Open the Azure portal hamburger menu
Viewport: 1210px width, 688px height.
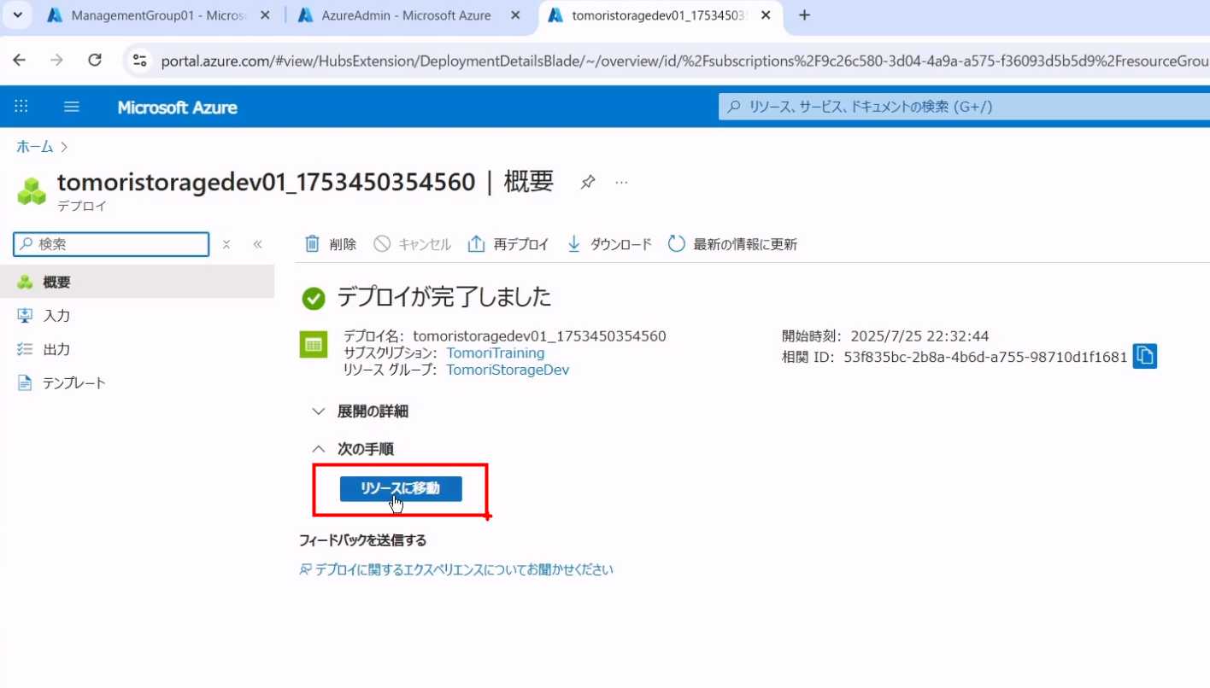[x=72, y=107]
